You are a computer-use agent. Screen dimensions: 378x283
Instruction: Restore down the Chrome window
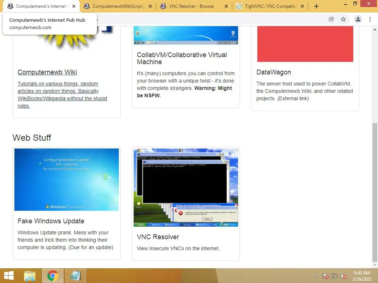(x=355, y=4)
